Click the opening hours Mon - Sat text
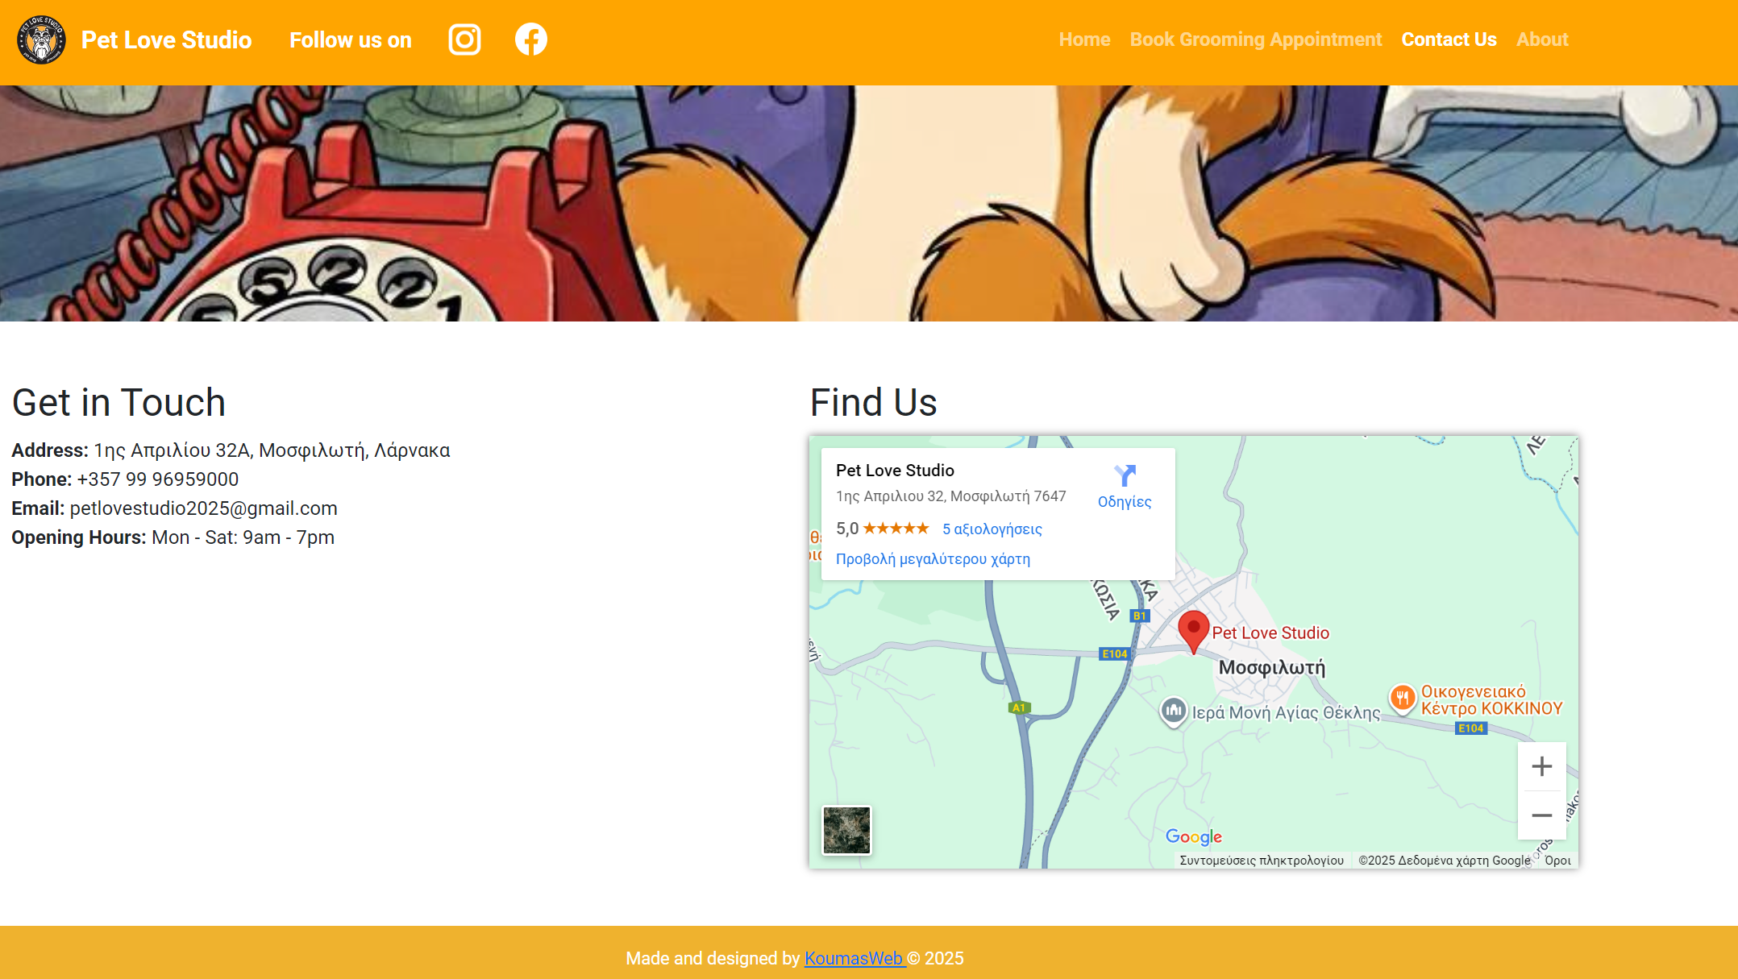Image resolution: width=1738 pixels, height=979 pixels. pyautogui.click(x=243, y=537)
